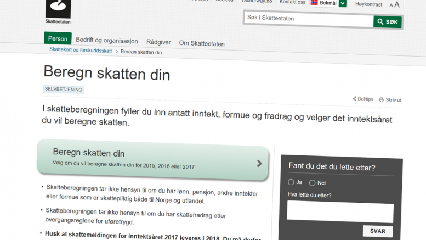
Task: Click the Del/tips link text
Action: point(365,99)
